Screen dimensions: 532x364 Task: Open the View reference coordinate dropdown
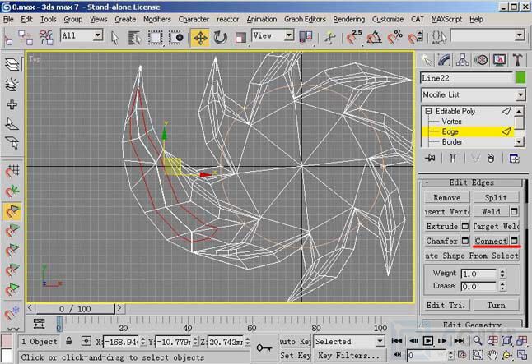[x=273, y=35]
